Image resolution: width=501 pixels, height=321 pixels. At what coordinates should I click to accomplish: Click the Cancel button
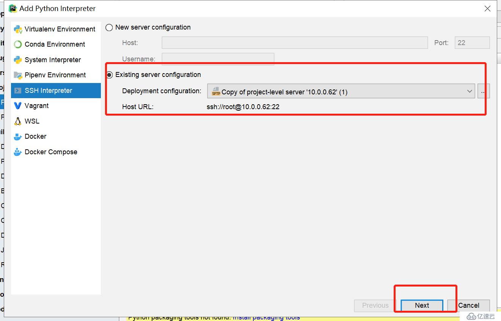(469, 305)
